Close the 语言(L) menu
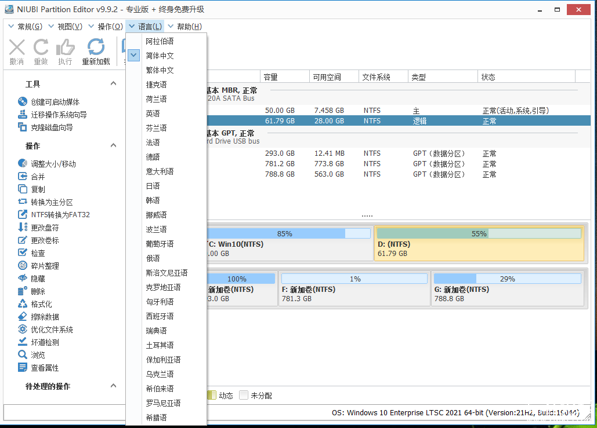 146,27
